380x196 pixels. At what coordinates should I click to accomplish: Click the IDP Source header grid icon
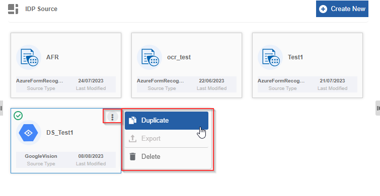(x=13, y=9)
